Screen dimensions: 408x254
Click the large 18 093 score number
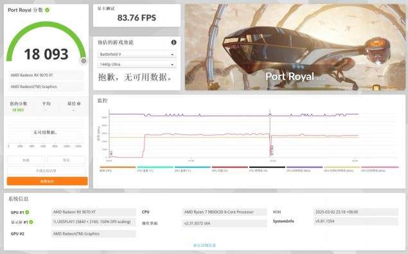46,54
